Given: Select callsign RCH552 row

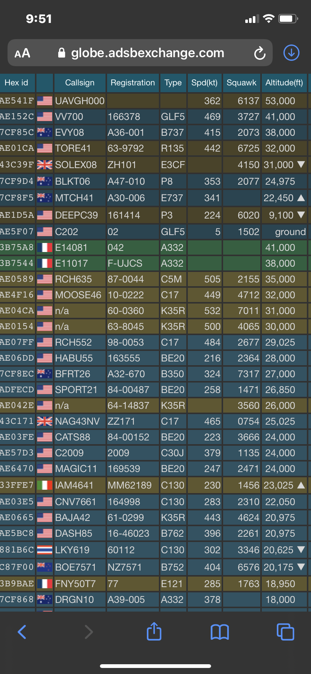Looking at the screenshot, I should pyautogui.click(x=154, y=342).
